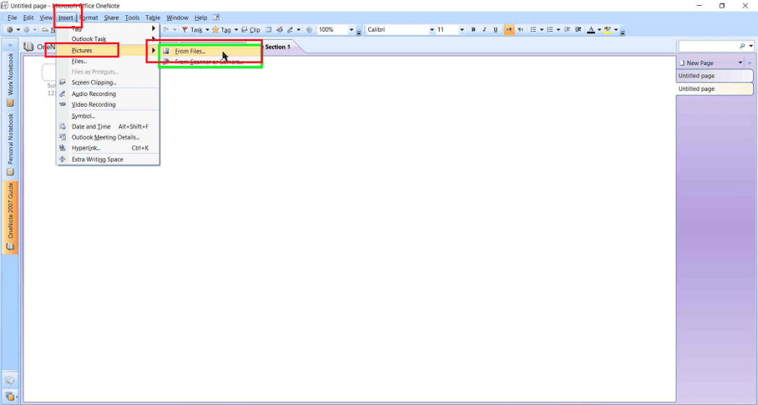Click the From Files picture icon
This screenshot has height=405, width=758.
point(166,51)
